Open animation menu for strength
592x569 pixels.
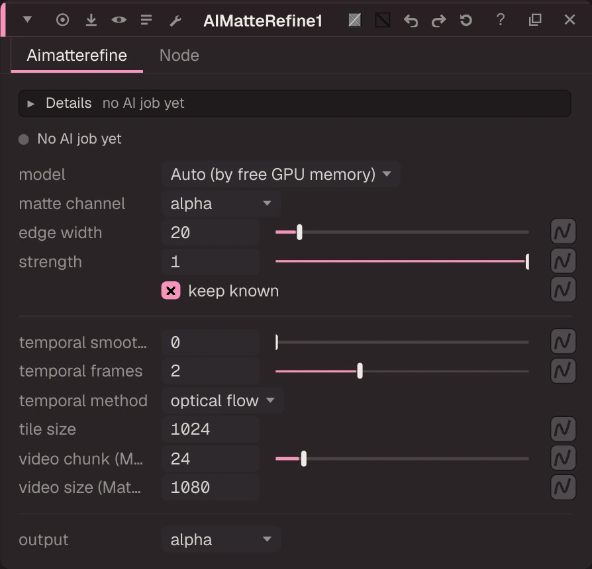[x=563, y=261]
